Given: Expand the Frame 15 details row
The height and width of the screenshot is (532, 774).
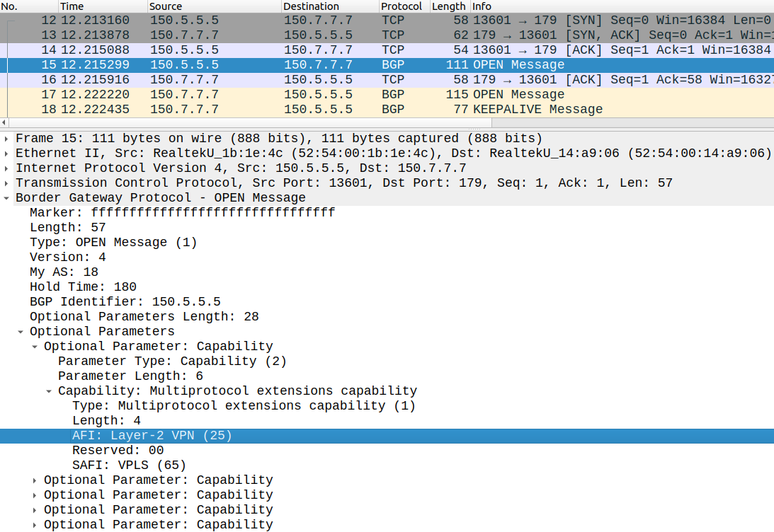Looking at the screenshot, I should pyautogui.click(x=6, y=139).
